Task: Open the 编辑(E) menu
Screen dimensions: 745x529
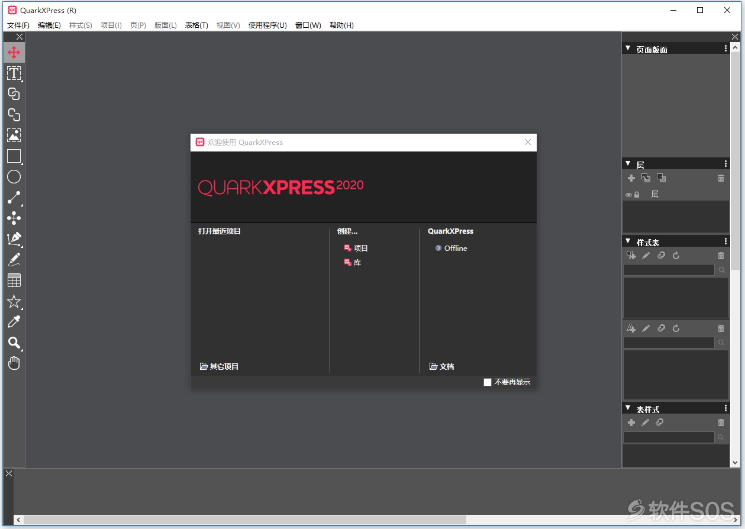Action: pos(49,25)
